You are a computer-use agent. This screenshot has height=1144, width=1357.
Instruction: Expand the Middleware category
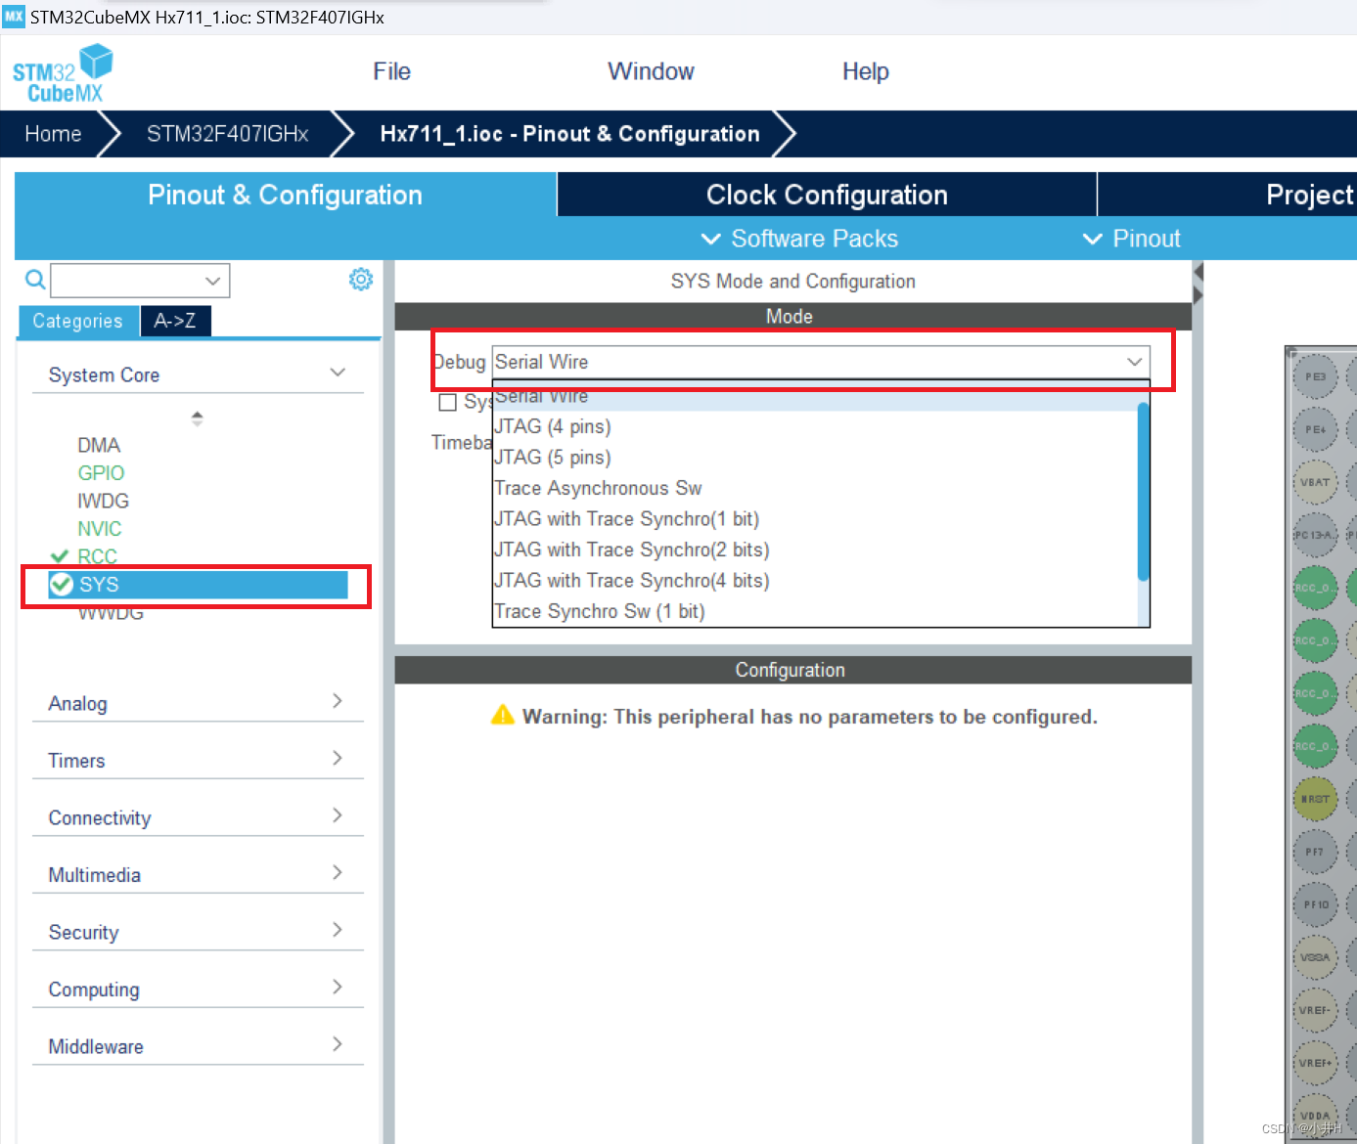click(x=198, y=1046)
